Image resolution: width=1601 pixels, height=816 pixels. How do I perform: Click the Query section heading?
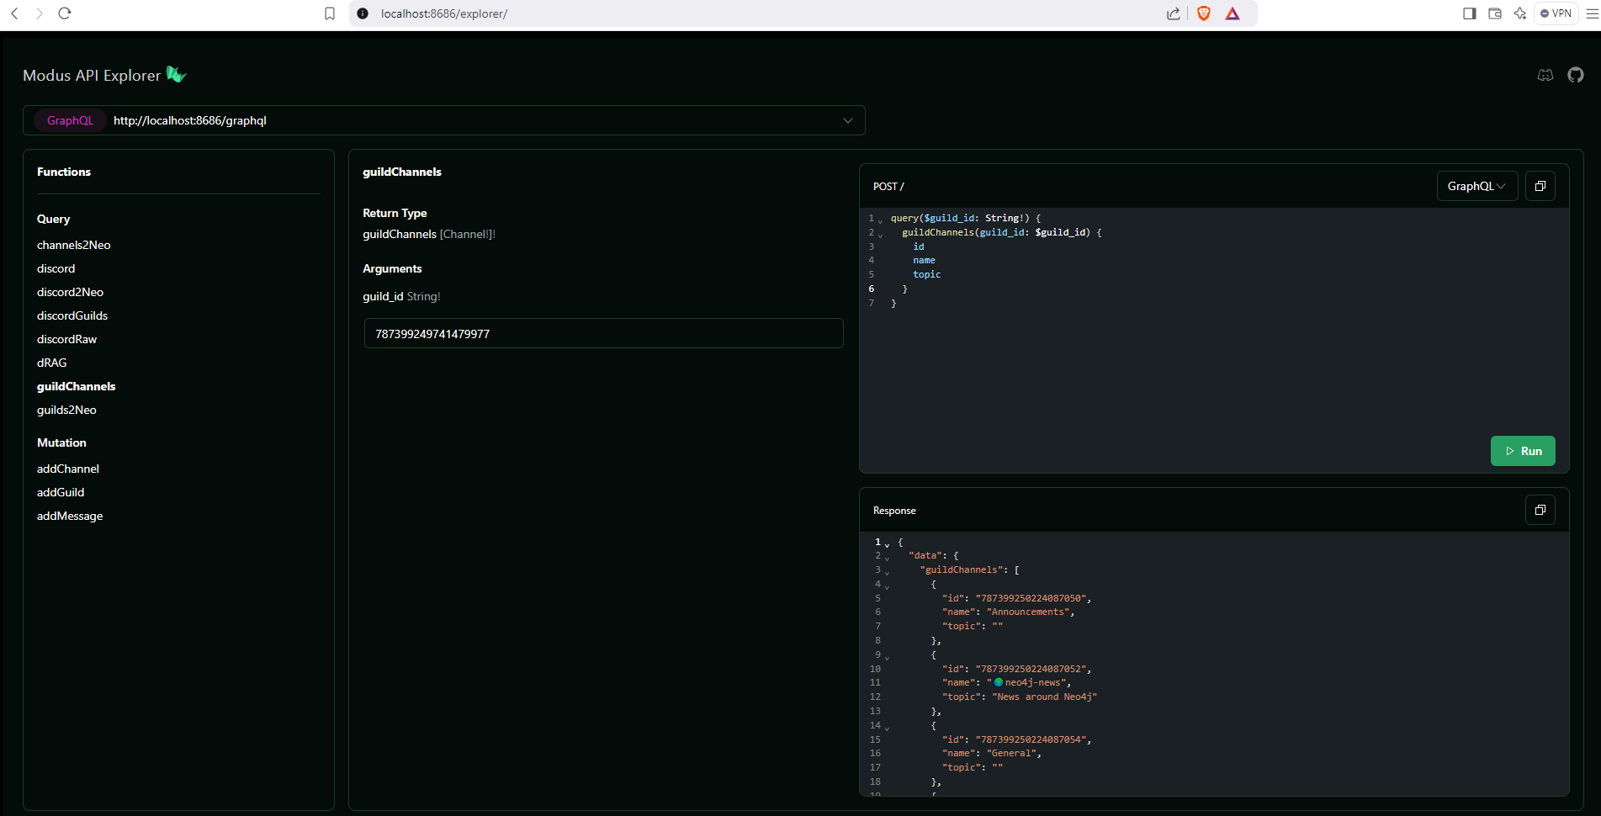pos(53,219)
